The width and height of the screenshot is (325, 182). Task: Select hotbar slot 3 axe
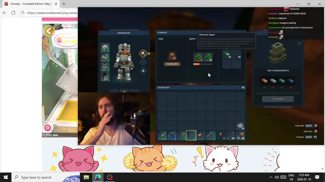182,135
